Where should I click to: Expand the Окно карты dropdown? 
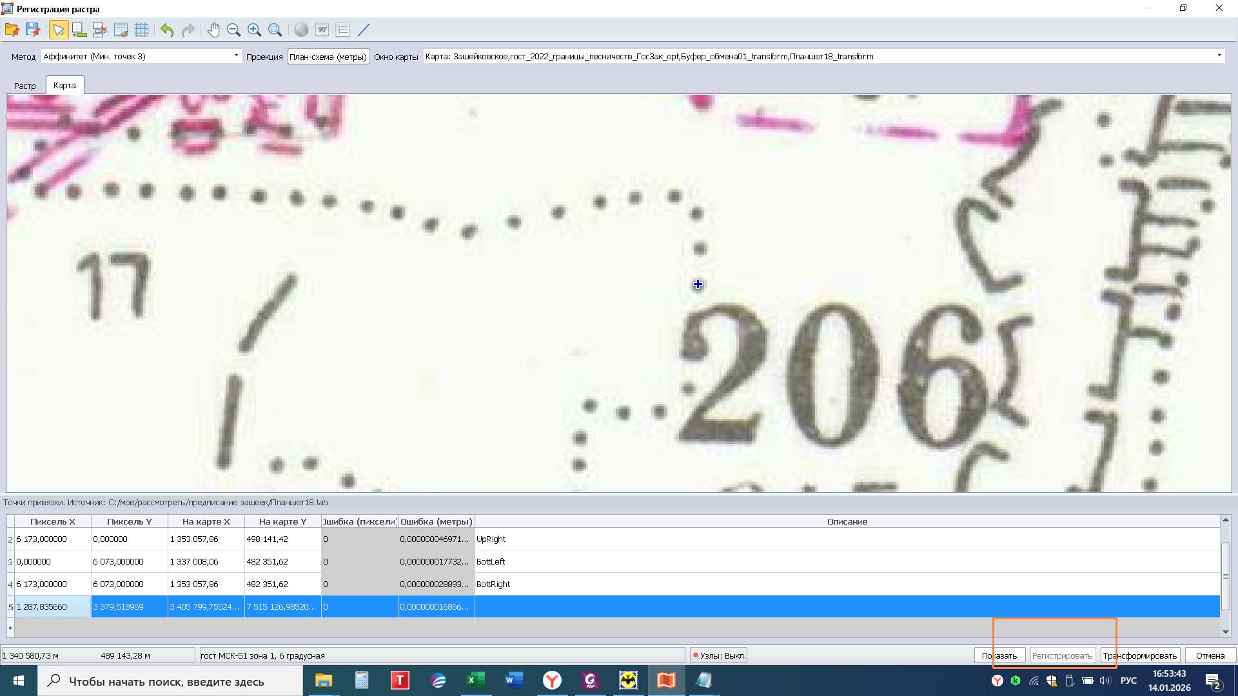coord(1219,56)
